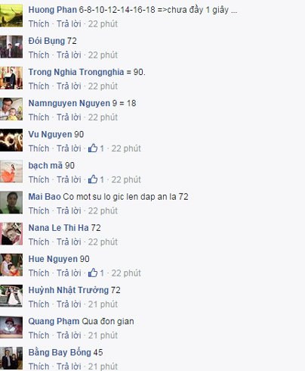This screenshot has width=305, height=371.
Task: Open Huong Phan's profile picture
Action: 11,16
